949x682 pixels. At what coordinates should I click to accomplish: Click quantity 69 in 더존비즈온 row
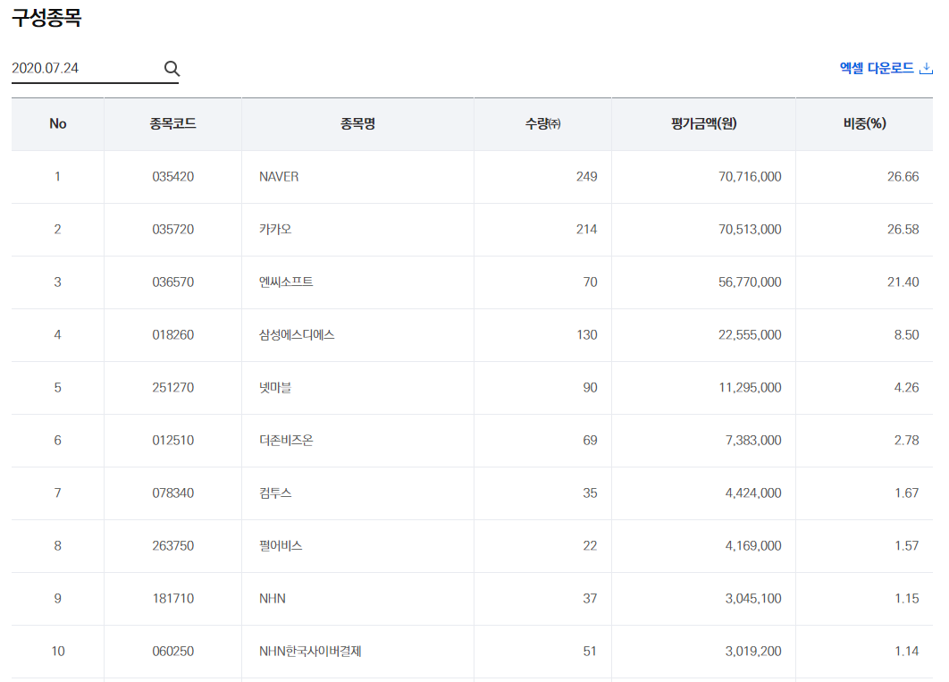pos(590,440)
